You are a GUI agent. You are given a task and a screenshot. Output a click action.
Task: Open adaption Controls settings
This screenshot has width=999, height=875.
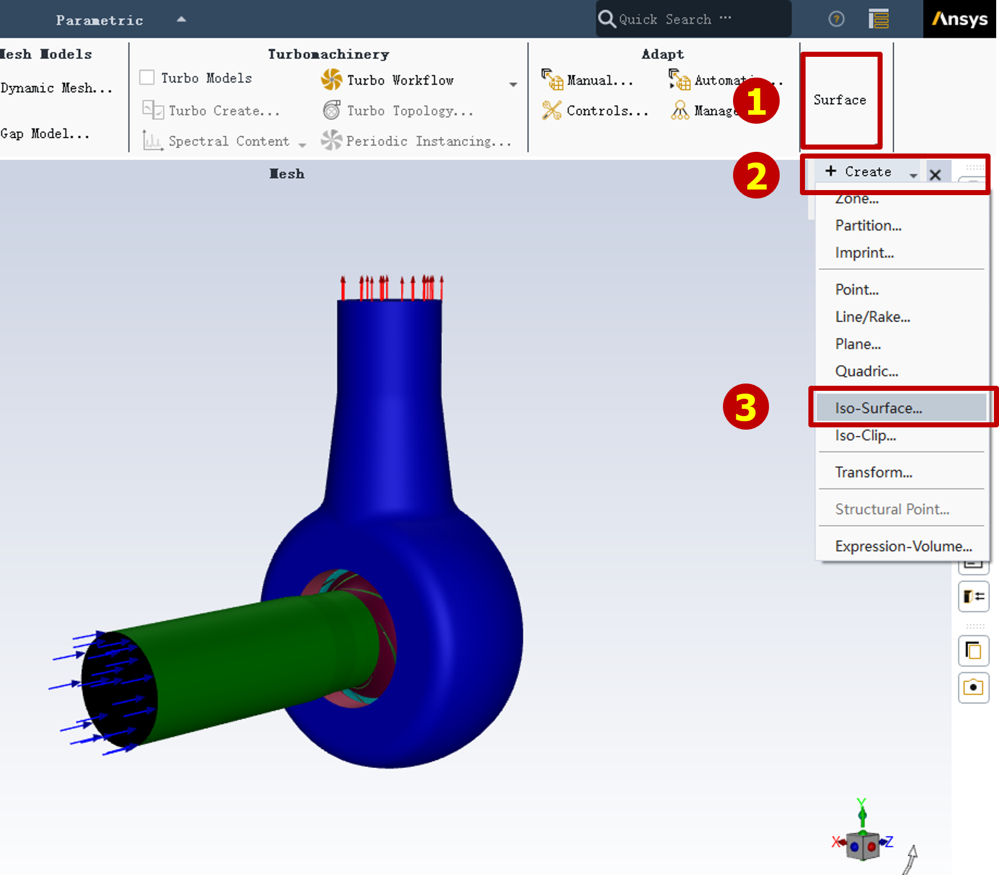[x=595, y=111]
